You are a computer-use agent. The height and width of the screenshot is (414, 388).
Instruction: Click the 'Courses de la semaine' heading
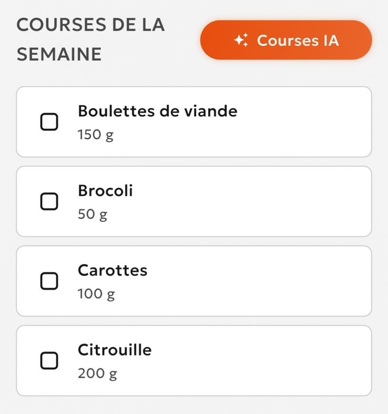pyautogui.click(x=90, y=39)
